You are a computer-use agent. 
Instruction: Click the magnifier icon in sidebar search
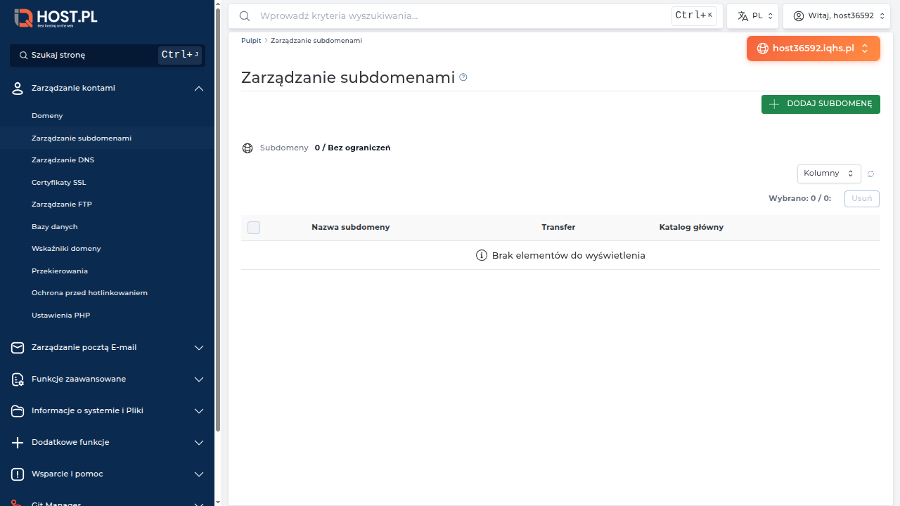(23, 55)
